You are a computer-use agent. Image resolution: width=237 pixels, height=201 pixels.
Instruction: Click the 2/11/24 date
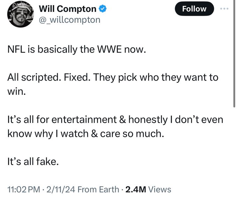tap(61, 189)
